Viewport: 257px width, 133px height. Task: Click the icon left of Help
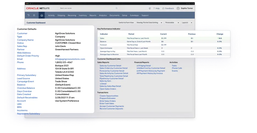coord(150,8)
